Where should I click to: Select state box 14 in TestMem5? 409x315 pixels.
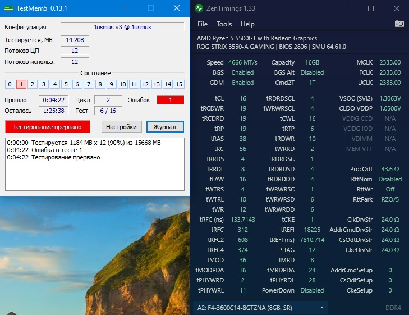[x=168, y=84]
